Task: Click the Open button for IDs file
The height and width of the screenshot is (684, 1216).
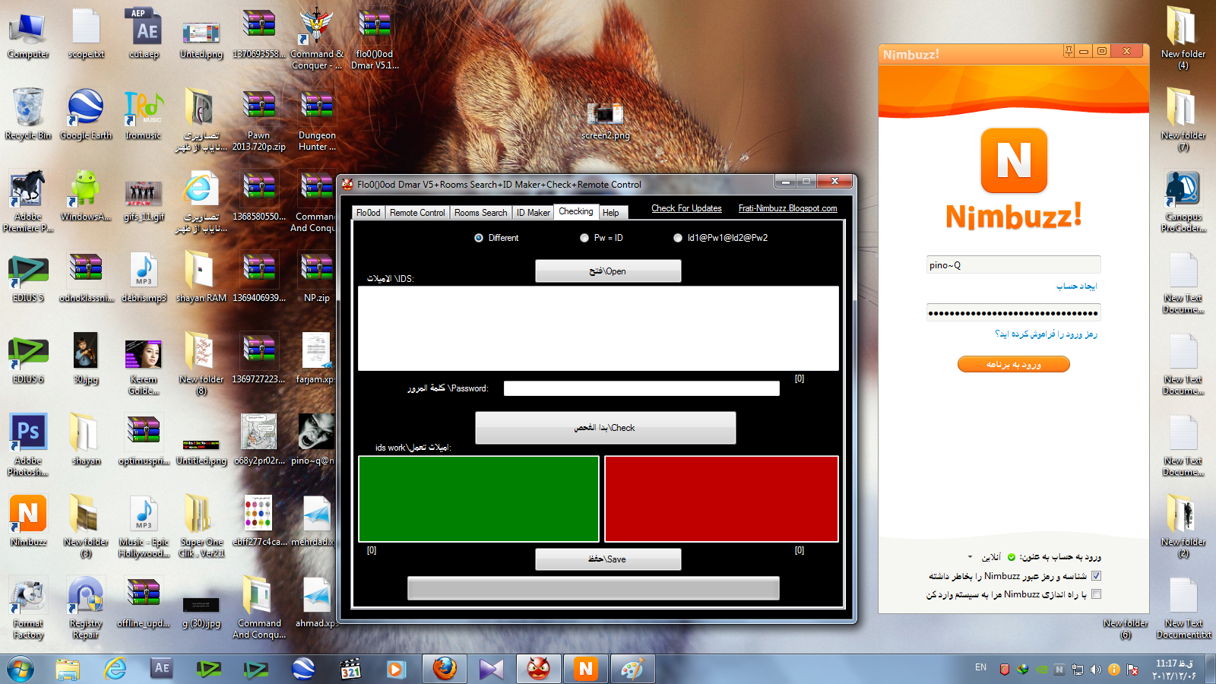Action: [x=608, y=271]
